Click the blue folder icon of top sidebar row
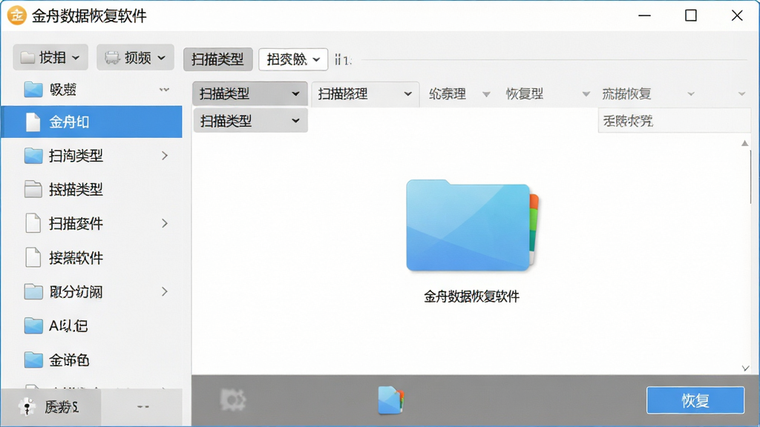 pyautogui.click(x=33, y=89)
